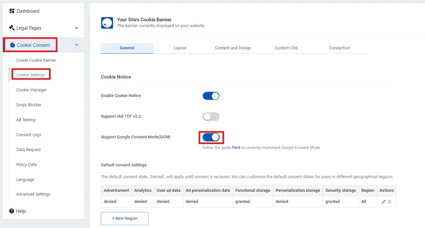The image size is (425, 228).
Task: Click 'denied' under Personalization storage
Action: coord(282,202)
